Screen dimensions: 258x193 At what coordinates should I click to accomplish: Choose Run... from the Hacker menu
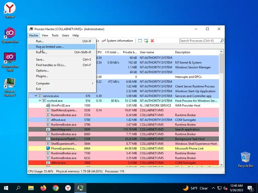pyautogui.click(x=62, y=41)
